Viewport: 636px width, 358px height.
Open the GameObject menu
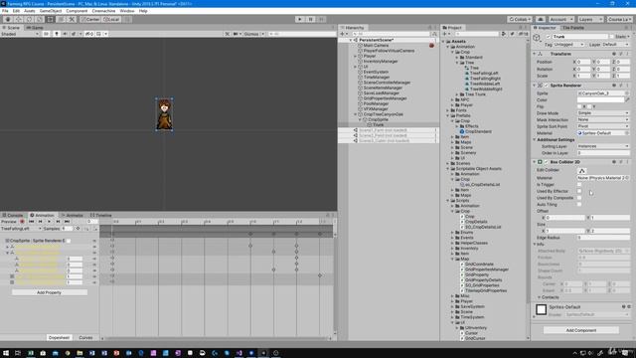[51, 11]
